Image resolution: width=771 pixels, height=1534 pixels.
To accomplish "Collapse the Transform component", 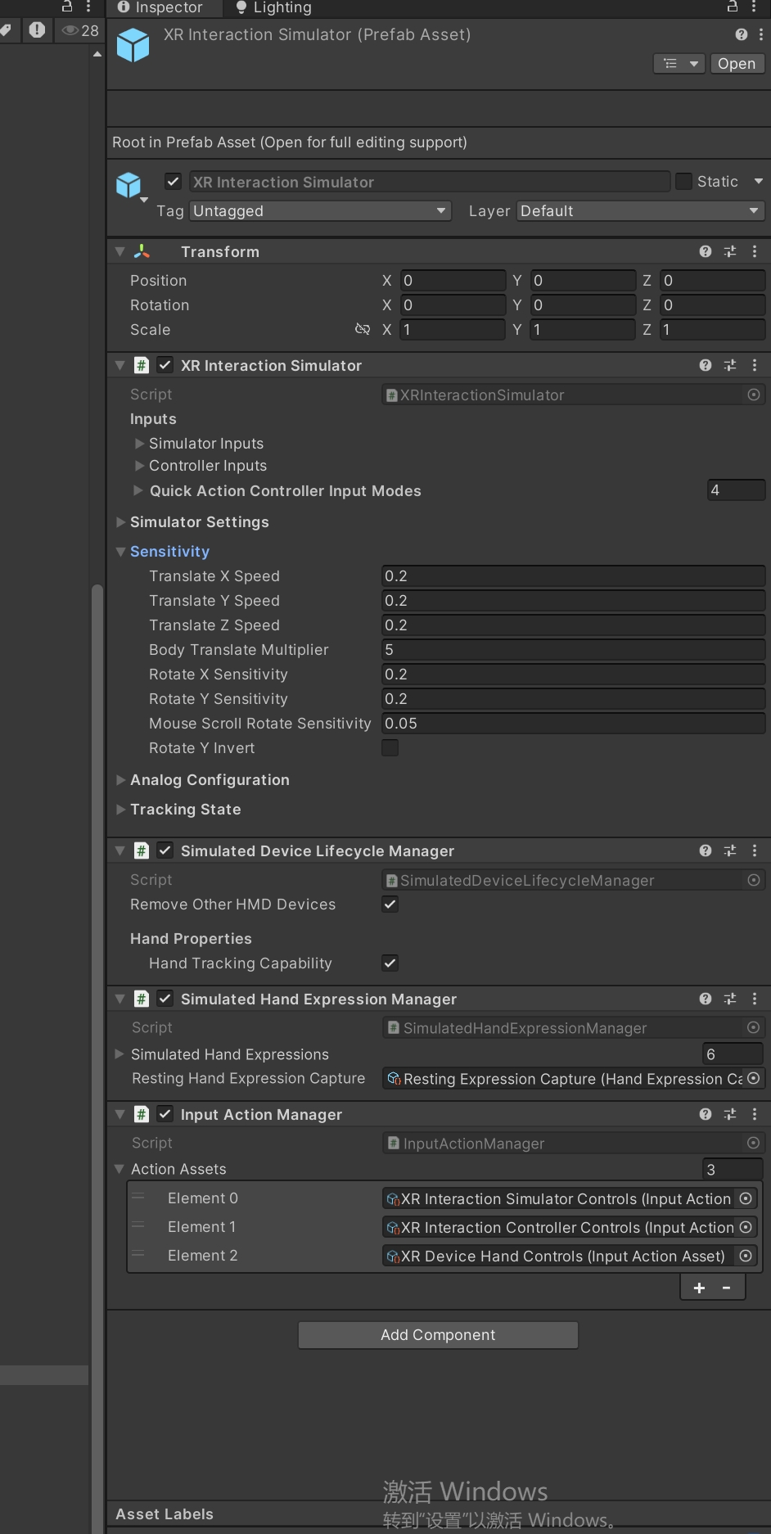I will (x=120, y=251).
